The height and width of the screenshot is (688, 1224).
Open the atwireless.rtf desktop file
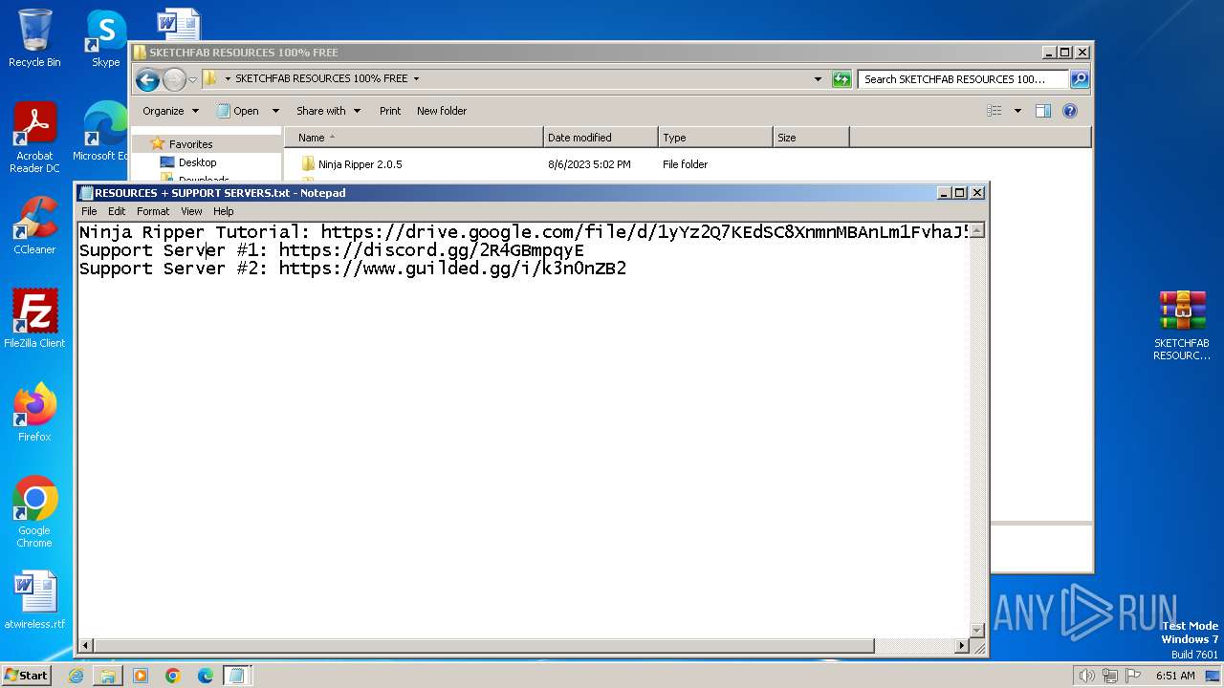tap(34, 600)
